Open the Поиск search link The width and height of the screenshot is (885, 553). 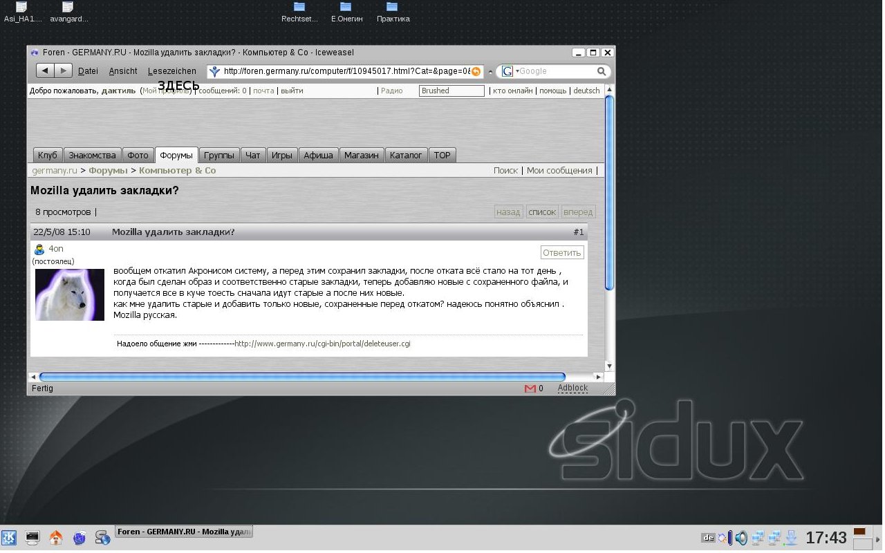tap(505, 171)
